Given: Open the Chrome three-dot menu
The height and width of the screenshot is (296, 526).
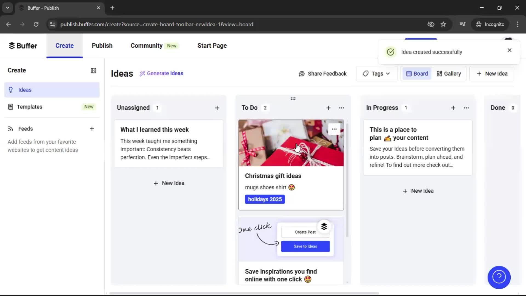Looking at the screenshot, I should (x=518, y=24).
